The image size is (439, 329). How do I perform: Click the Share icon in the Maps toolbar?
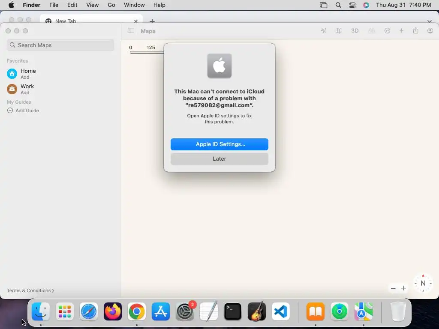[415, 31]
